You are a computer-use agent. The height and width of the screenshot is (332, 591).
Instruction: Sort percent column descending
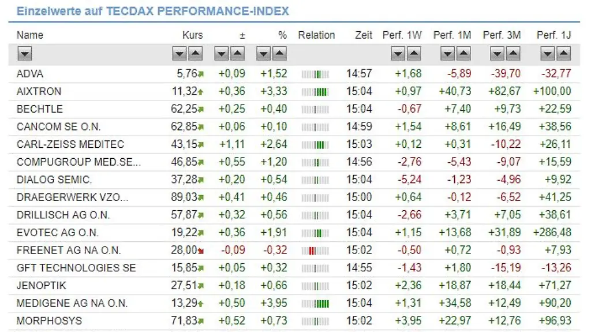point(264,54)
